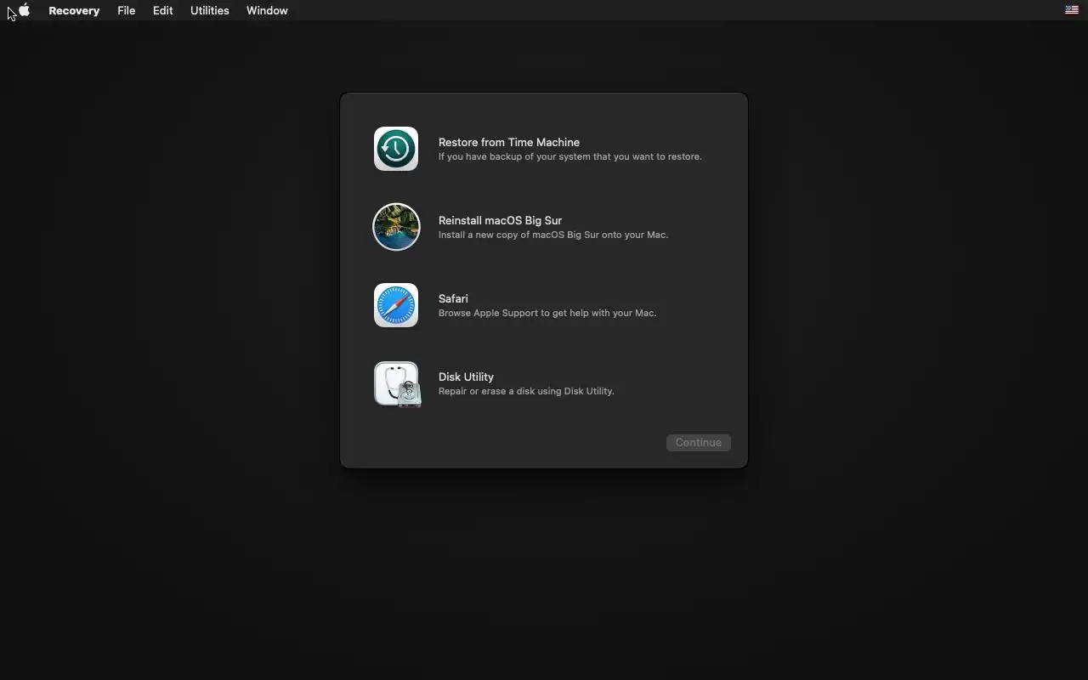
Task: Click 'Install a new copy of macOS' description
Action: coord(553,235)
